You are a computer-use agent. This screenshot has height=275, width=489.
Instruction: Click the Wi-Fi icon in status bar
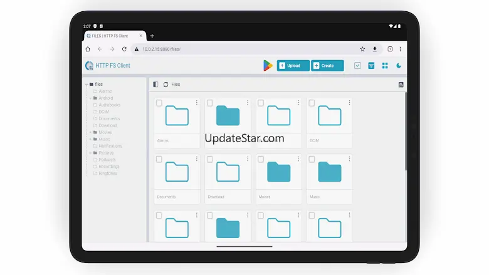pyautogui.click(x=391, y=26)
